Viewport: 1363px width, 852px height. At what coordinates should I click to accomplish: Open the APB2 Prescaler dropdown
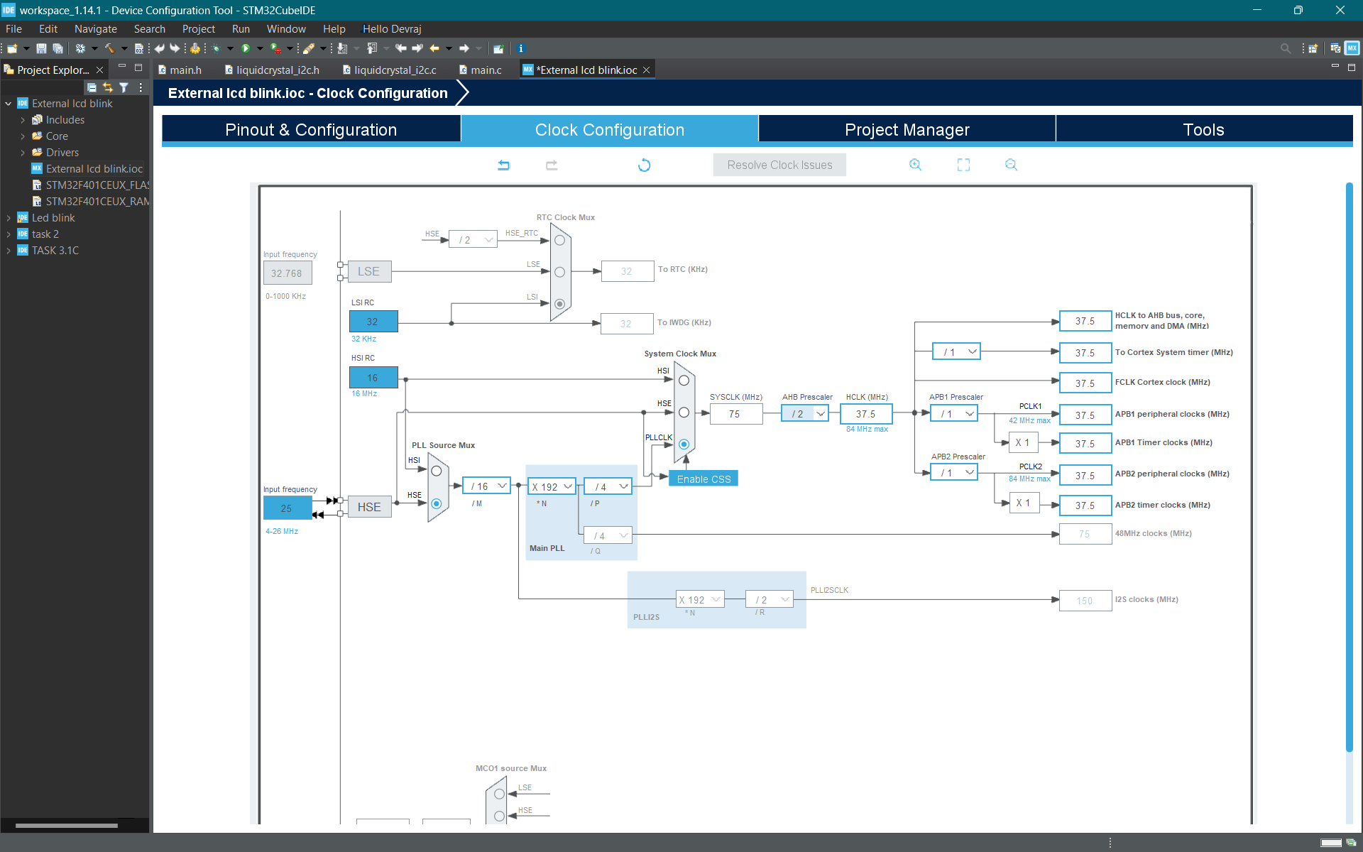(954, 472)
